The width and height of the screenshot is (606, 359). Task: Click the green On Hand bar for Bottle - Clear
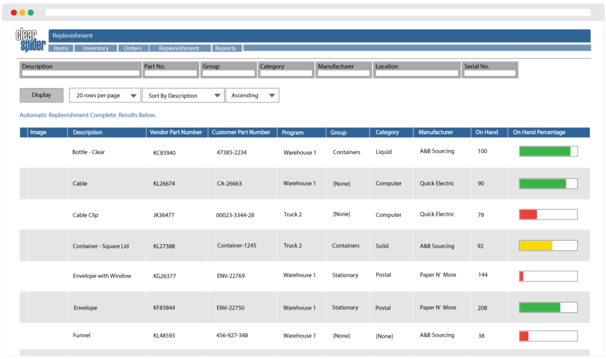[545, 151]
